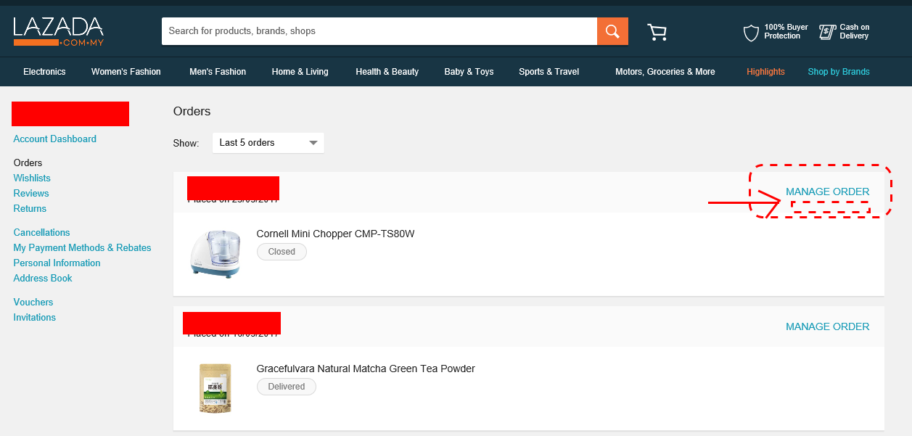Open the Shop by Brands link
Viewport: 912px width, 436px height.
tap(839, 72)
